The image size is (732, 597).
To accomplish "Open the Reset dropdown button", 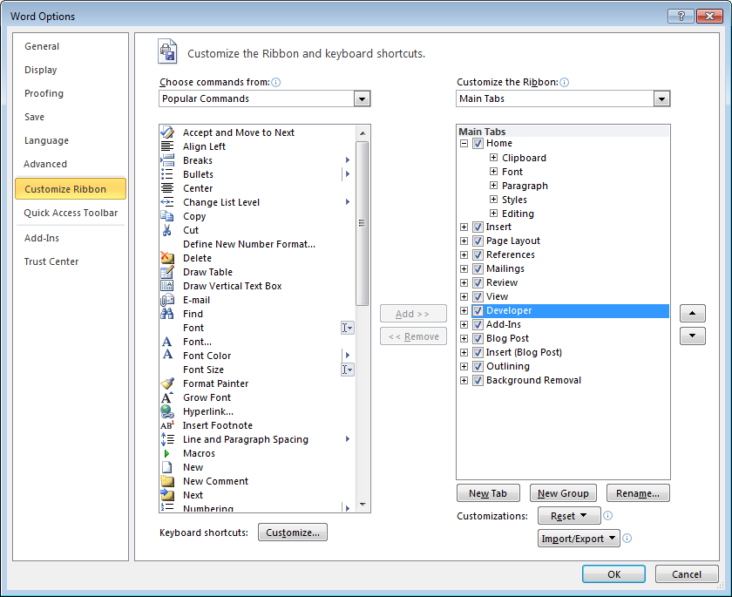I will tap(569, 516).
